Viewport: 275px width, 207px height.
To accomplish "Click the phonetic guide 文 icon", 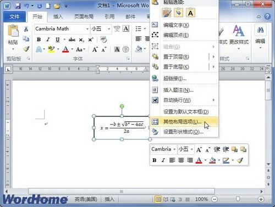I will tap(117, 29).
